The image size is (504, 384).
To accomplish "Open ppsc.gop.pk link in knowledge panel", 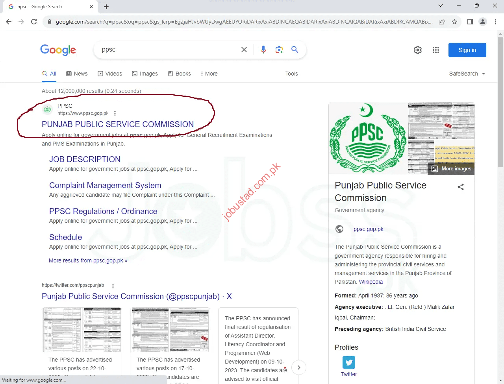I will 369,229.
